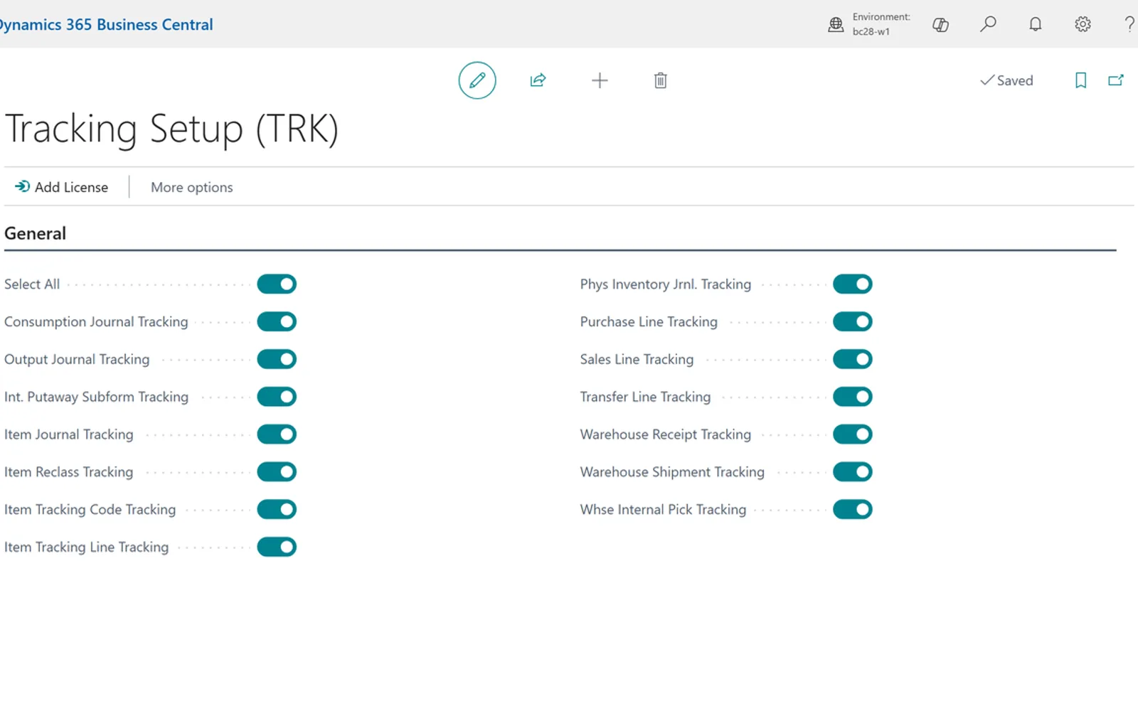Click the search magnifier icon
Viewport: 1138px width, 711px height.
[988, 24]
